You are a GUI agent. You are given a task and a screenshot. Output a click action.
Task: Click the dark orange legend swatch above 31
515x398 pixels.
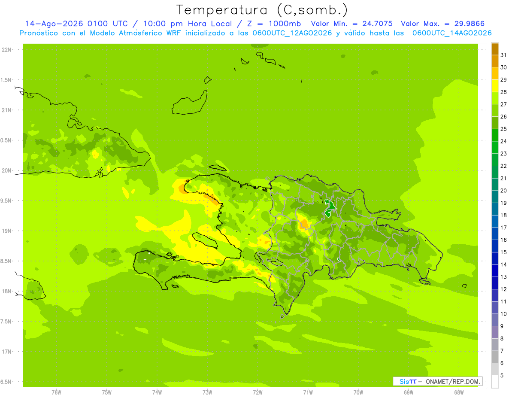tap(495, 49)
